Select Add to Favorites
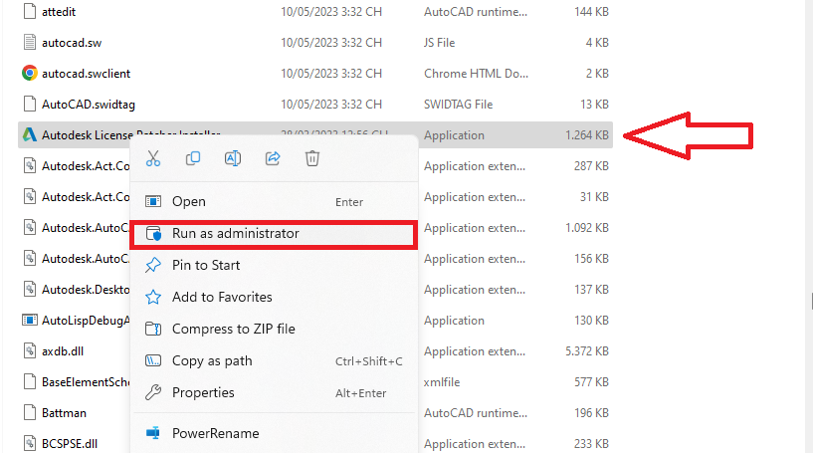The image size is (813, 453). click(x=274, y=298)
